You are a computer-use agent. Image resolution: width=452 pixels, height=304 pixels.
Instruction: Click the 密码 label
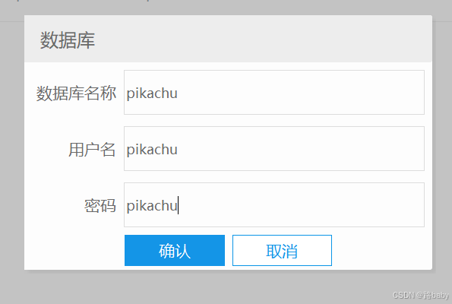(x=100, y=206)
